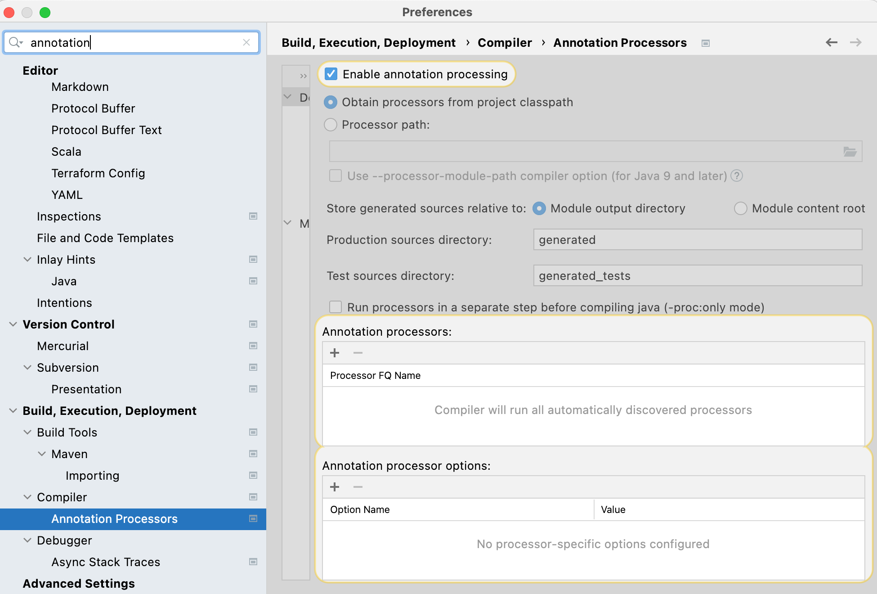Browse for processor path folder
Screen dimensions: 877x594
[x=850, y=152]
